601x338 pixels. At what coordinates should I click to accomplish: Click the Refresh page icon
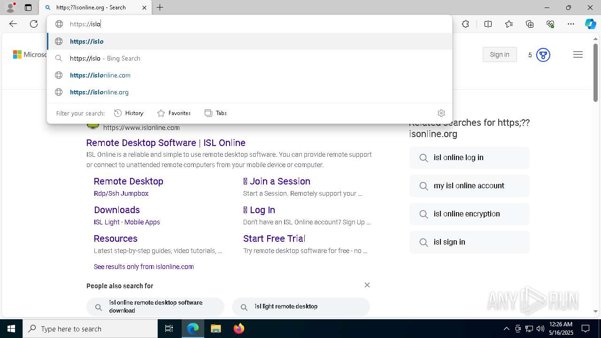pyautogui.click(x=34, y=24)
